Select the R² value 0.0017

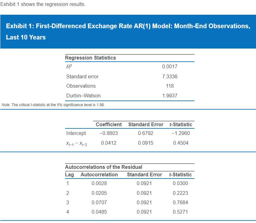pyautogui.click(x=170, y=67)
